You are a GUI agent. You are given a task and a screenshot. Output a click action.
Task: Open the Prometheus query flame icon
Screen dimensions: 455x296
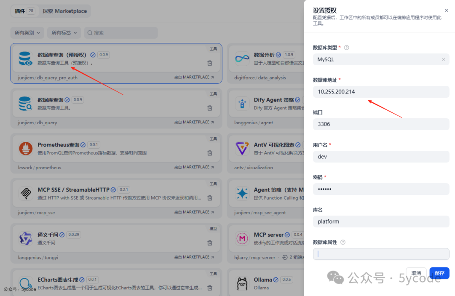click(x=26, y=149)
